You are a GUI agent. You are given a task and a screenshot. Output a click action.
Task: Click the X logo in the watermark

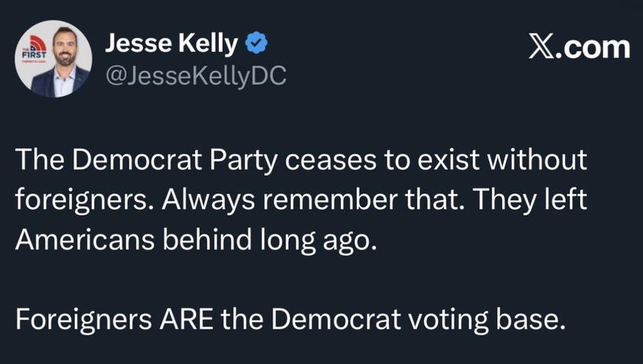(541, 47)
